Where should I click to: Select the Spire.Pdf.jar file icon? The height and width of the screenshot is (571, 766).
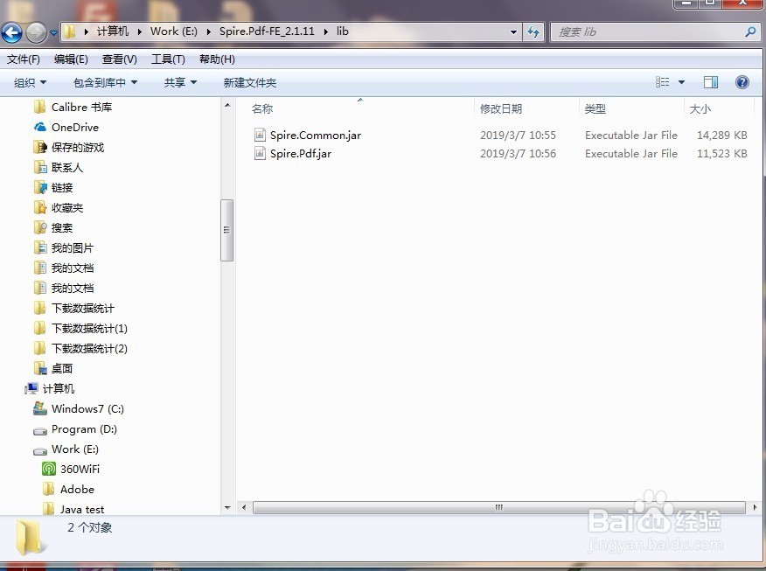[260, 153]
